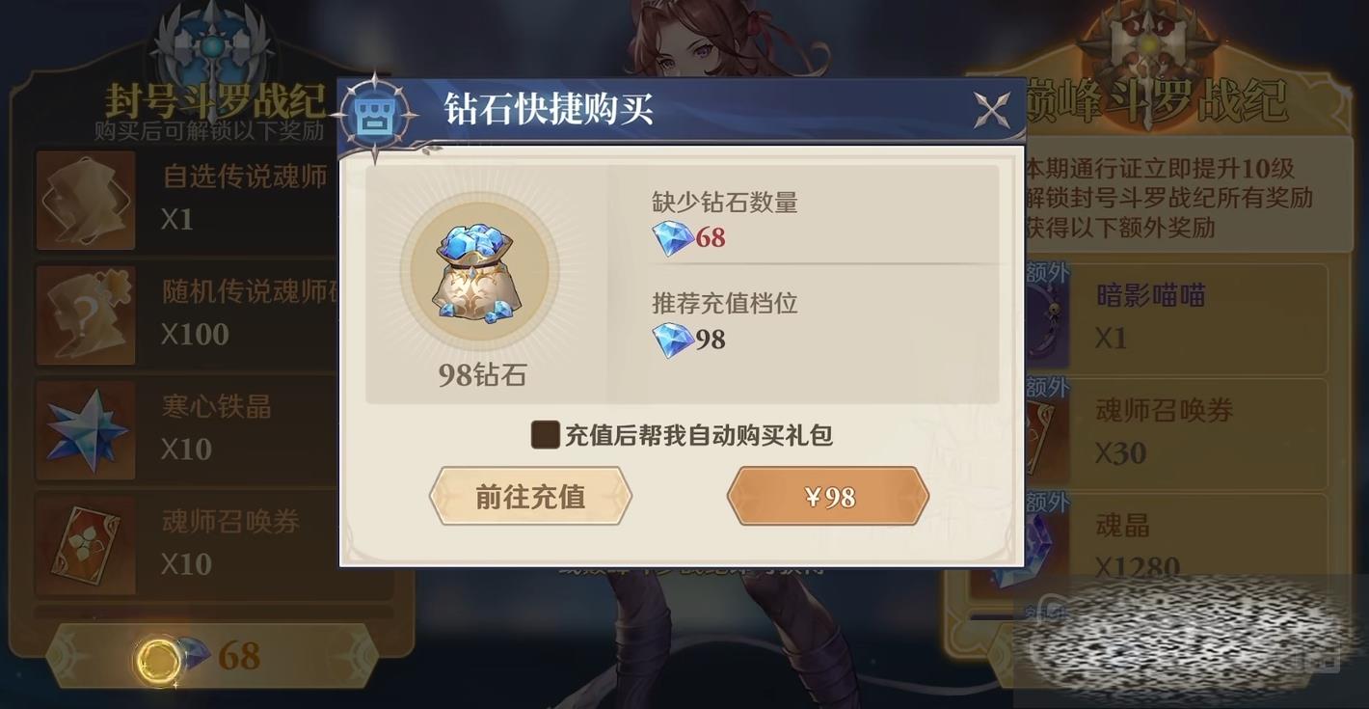1369x709 pixels.
Task: Tap the 98 diamonds bag icon
Action: click(479, 272)
